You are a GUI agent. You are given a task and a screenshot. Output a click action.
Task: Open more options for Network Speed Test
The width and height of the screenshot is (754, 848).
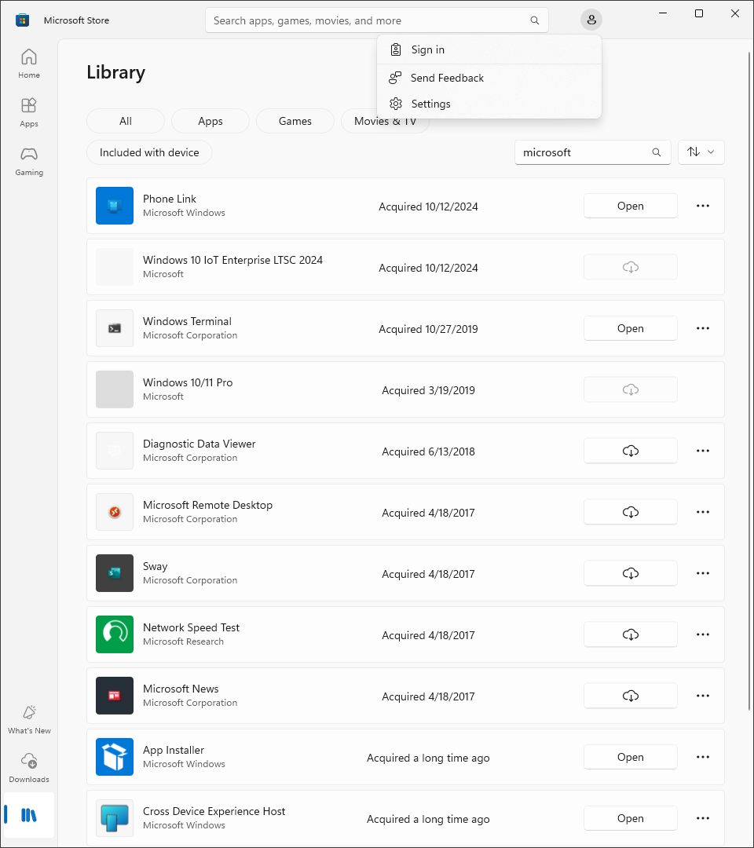click(x=703, y=634)
